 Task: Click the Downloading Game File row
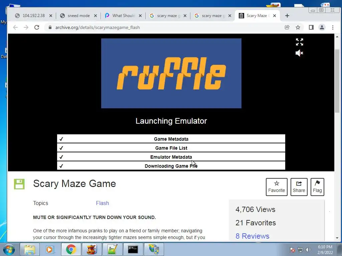[x=171, y=166]
